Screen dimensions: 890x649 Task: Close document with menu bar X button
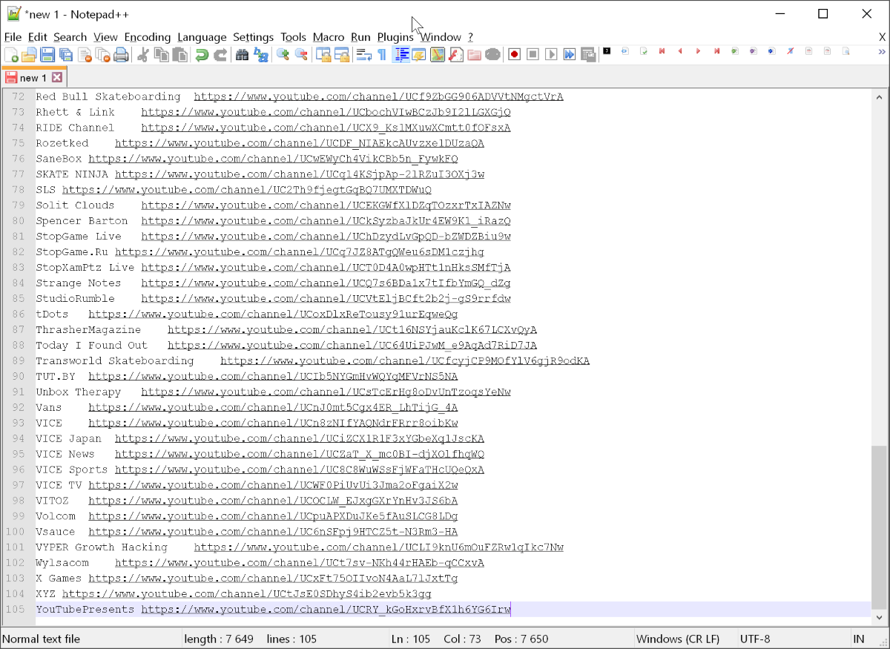coord(882,37)
